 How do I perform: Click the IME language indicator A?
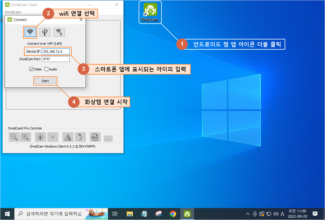point(282,214)
